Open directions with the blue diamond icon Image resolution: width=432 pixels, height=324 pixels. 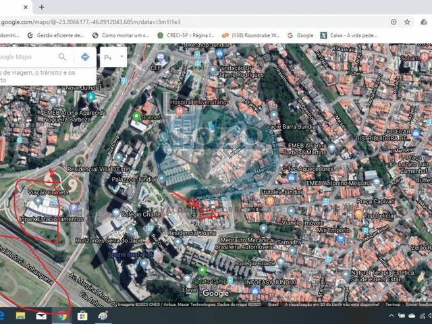[x=85, y=57]
